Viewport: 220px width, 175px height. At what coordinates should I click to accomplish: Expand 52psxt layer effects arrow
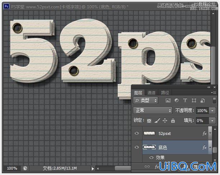click(210, 133)
